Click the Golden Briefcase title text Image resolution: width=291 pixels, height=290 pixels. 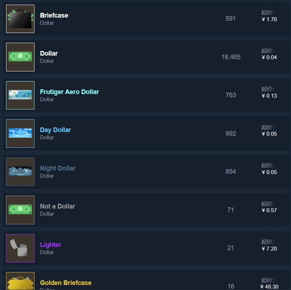pos(66,283)
